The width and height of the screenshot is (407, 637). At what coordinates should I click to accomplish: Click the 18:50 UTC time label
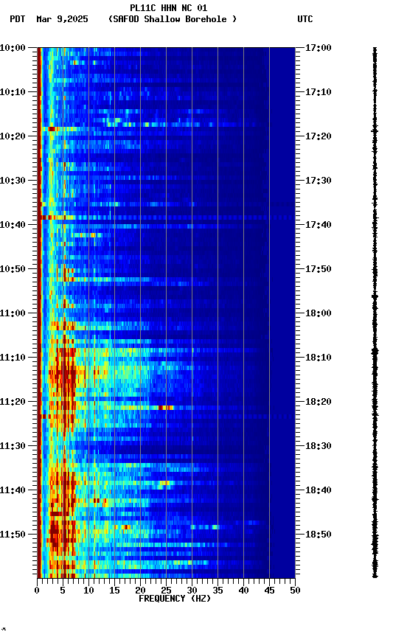click(319, 535)
